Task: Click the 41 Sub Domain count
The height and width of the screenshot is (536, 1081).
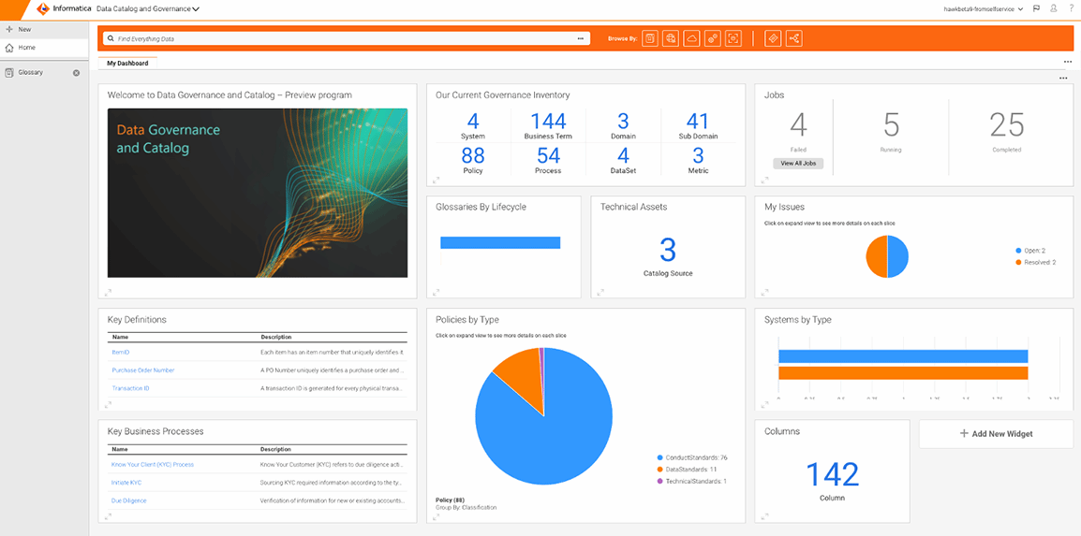Action: click(698, 122)
